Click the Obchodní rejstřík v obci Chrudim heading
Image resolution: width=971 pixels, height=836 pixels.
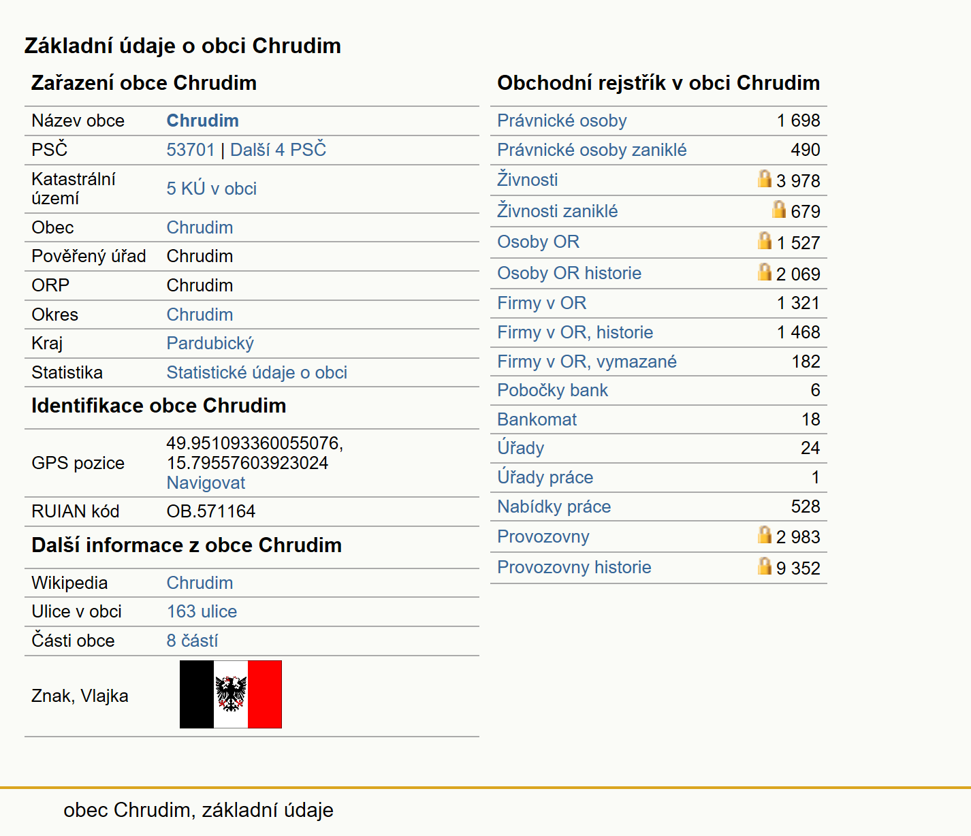[658, 83]
